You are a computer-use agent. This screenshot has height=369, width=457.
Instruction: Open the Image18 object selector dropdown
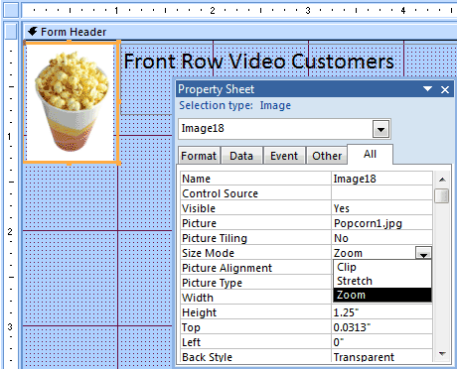coord(381,129)
